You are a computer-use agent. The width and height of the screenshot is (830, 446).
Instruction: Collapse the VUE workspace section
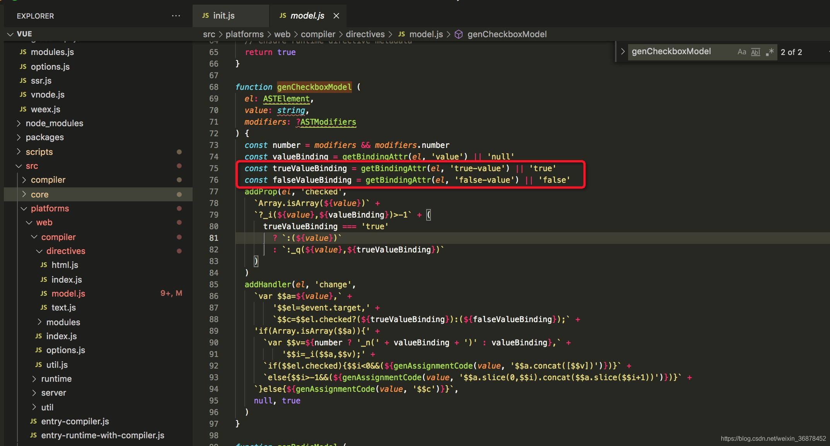pos(10,34)
